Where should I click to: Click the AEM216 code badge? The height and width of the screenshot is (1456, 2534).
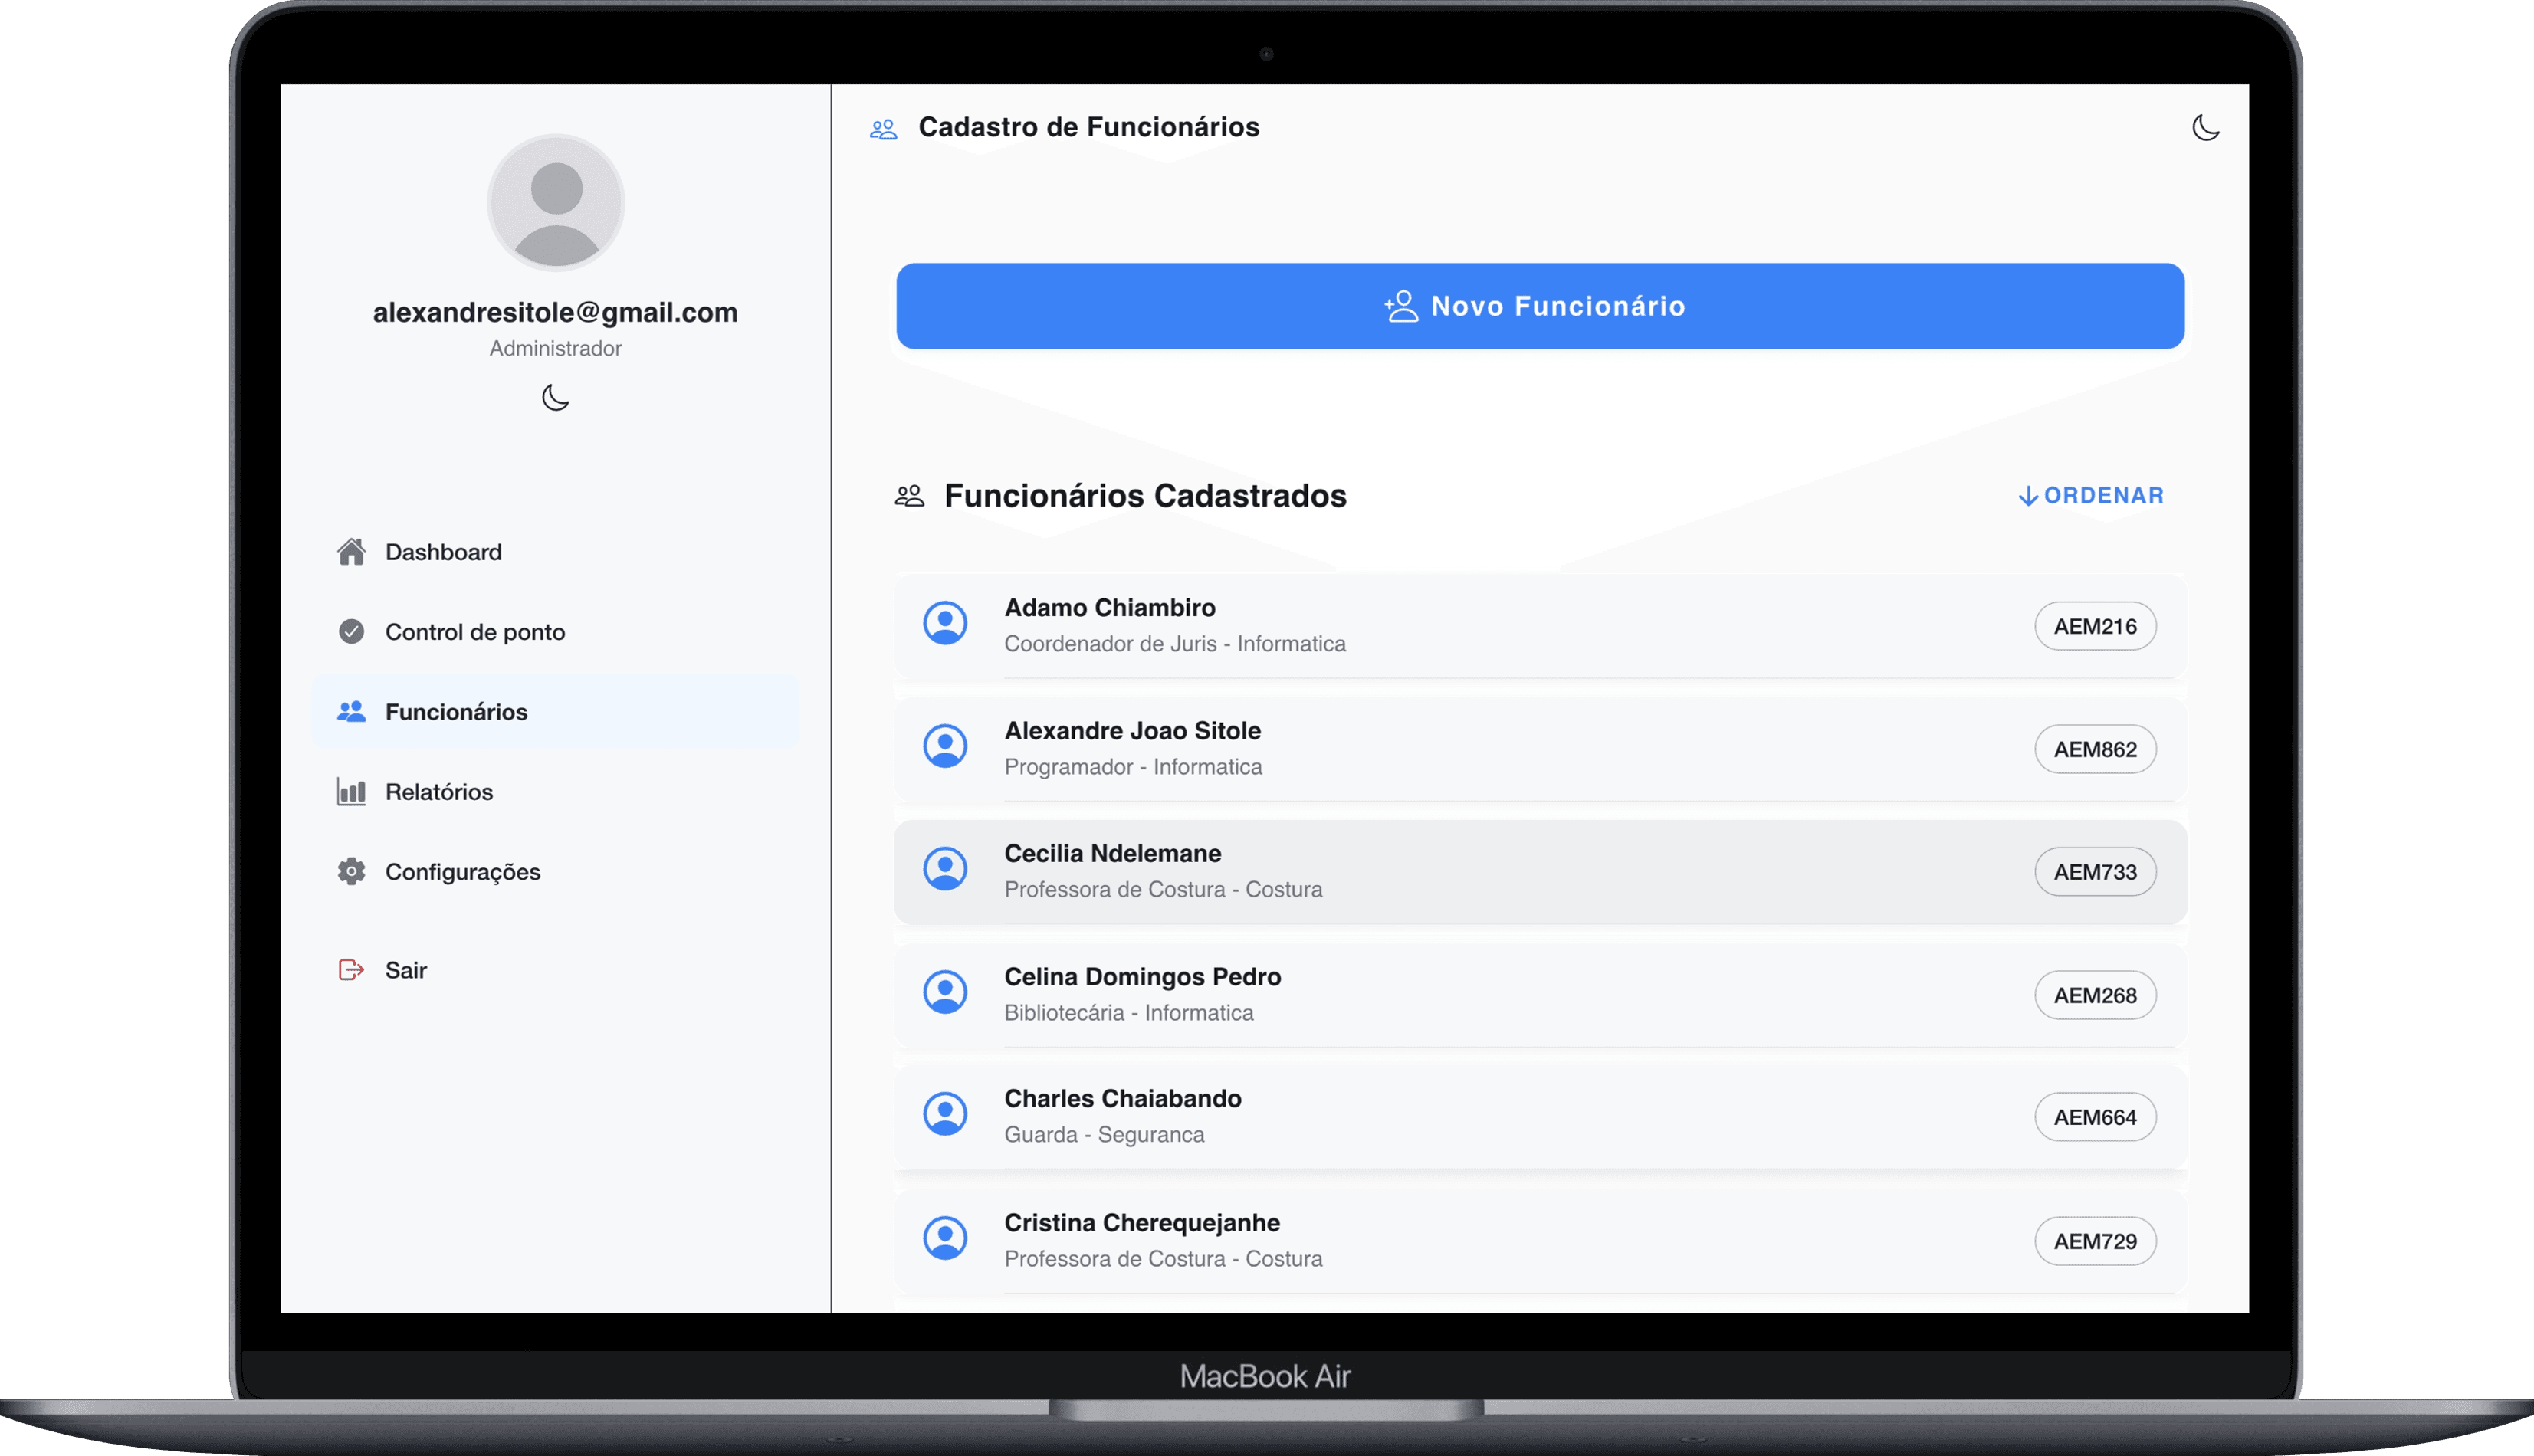[2095, 626]
